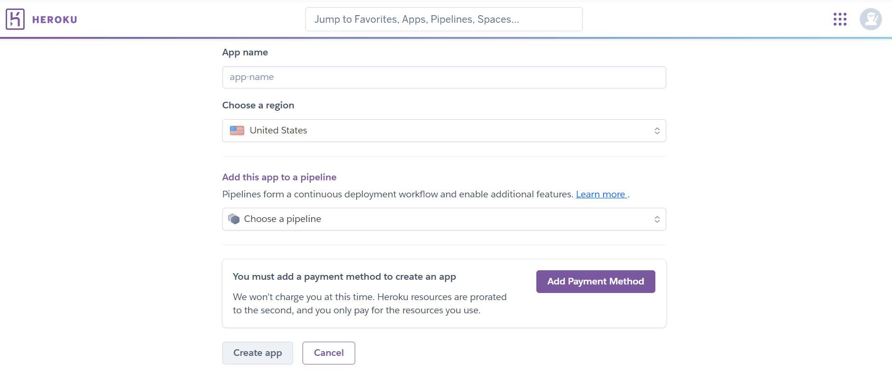The image size is (892, 390).
Task: Click the 'Pipelines form a continuous deployment' description
Action: [398, 194]
